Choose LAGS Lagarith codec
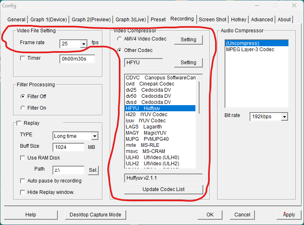304x225 pixels. pos(160,127)
